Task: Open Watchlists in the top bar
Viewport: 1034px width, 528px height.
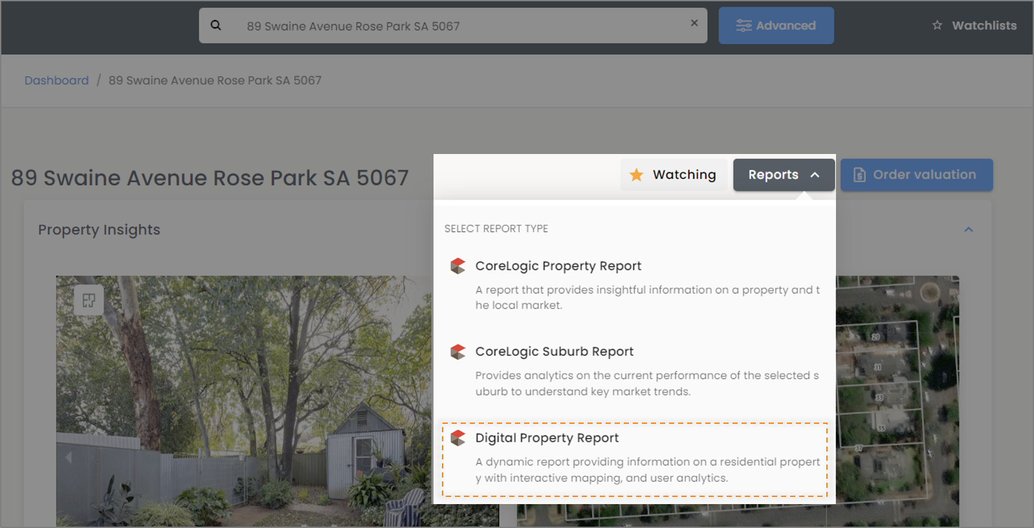Action: pos(974,25)
